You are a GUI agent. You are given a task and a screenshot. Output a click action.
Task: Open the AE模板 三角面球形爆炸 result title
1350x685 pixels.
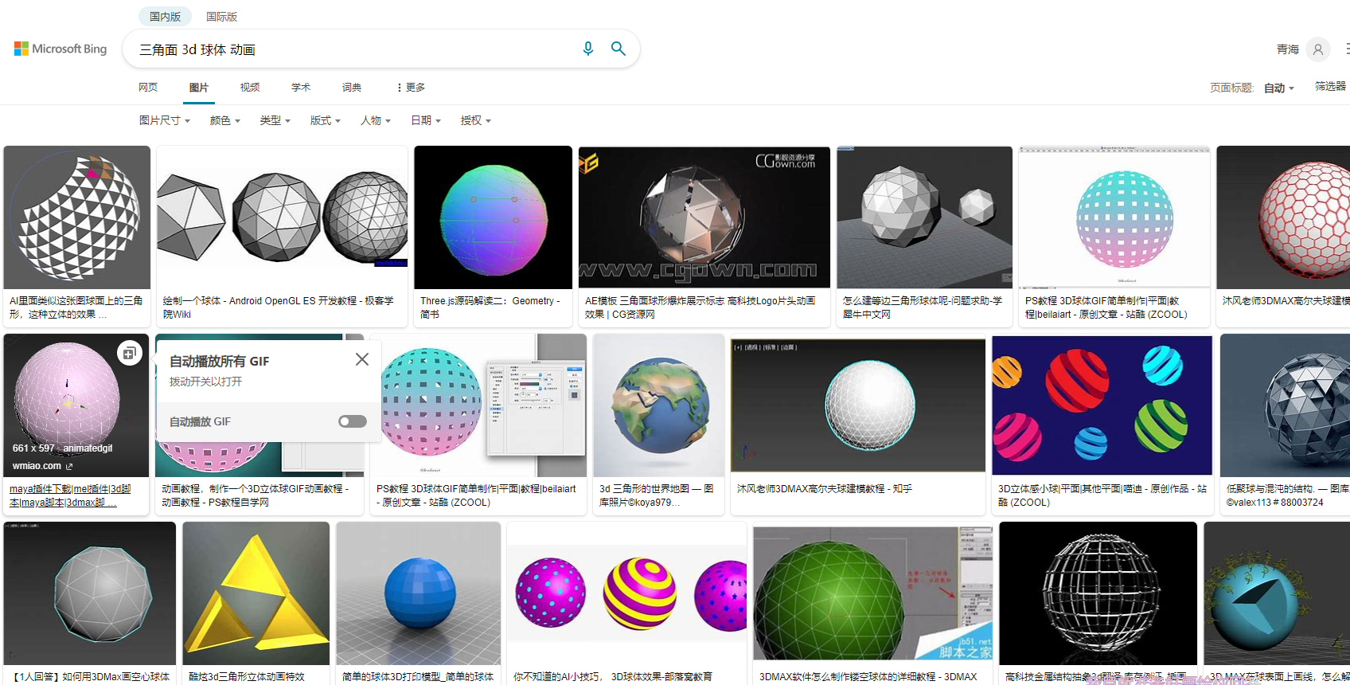click(x=700, y=307)
